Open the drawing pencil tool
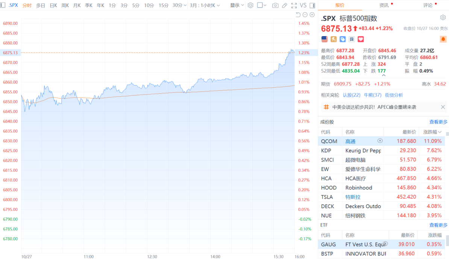Viewport: 449px width, 259px height. click(285, 5)
